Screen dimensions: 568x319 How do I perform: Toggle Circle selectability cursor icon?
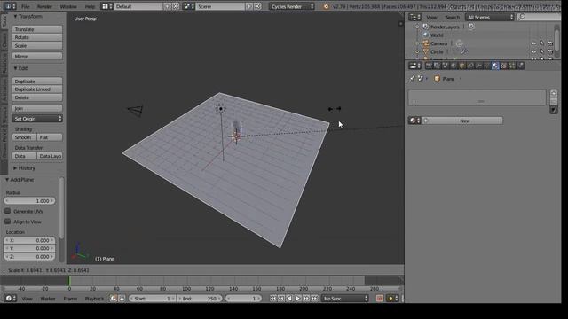tap(542, 51)
